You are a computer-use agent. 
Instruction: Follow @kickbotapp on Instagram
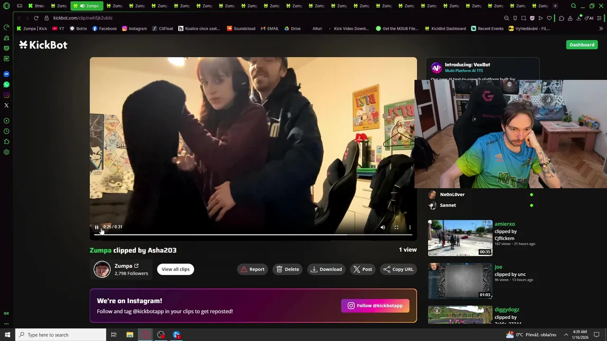[375, 305]
